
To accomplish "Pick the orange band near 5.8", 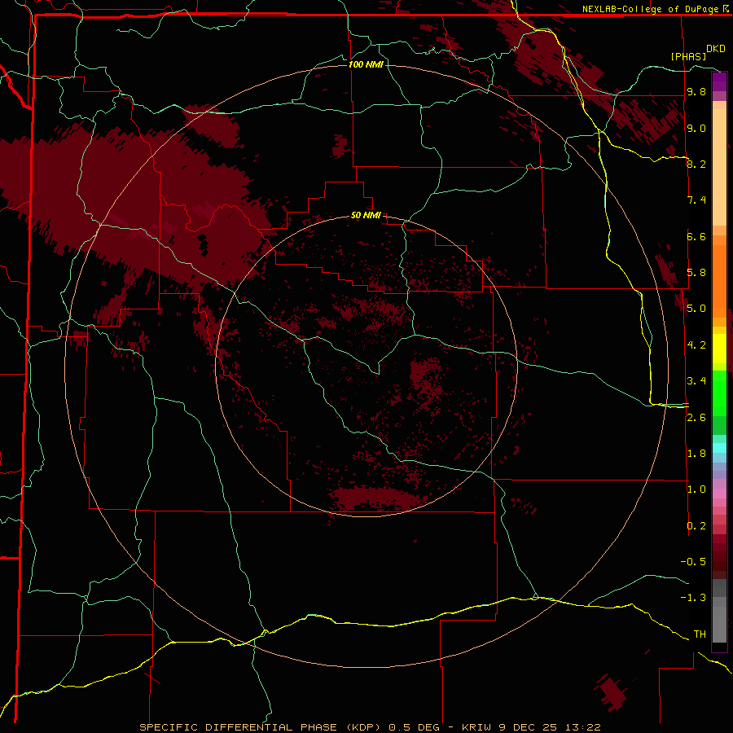I will 719,281.
